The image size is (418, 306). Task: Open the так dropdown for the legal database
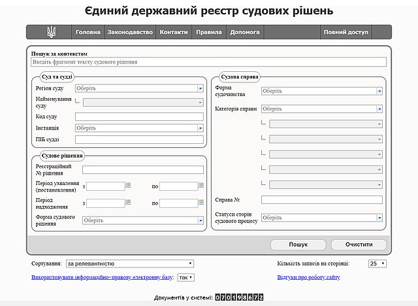click(185, 277)
